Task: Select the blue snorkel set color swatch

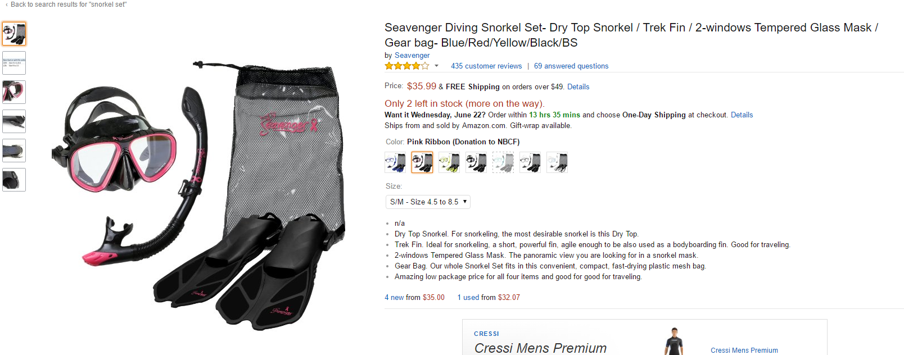Action: click(395, 162)
